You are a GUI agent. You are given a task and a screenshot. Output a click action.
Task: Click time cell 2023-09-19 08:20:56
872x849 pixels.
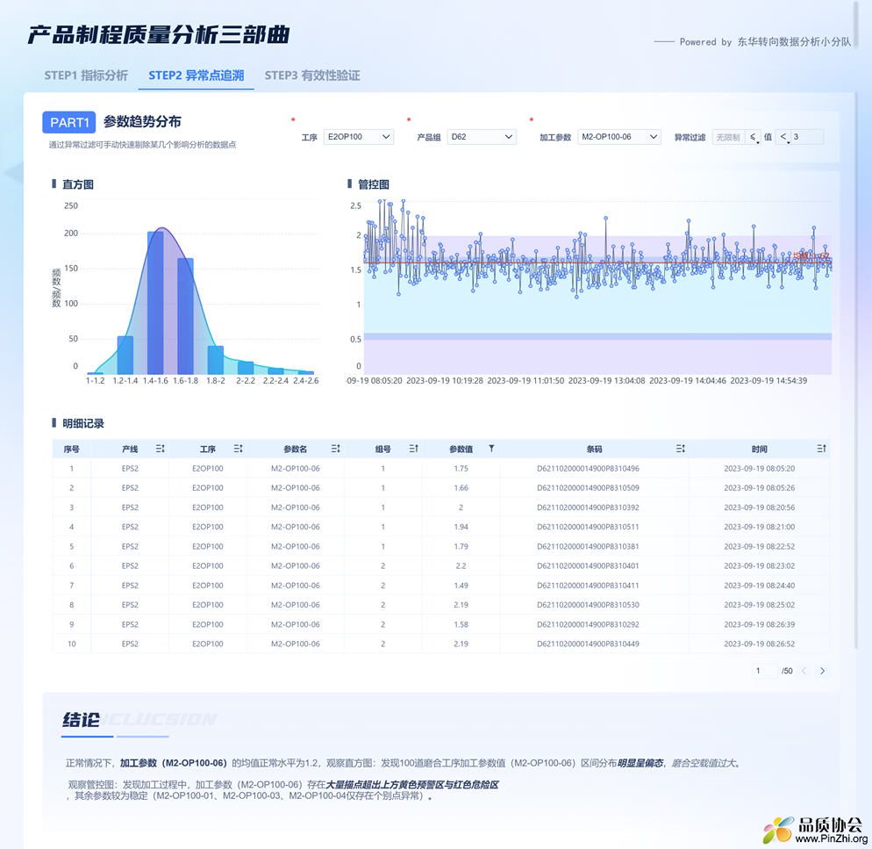click(759, 507)
